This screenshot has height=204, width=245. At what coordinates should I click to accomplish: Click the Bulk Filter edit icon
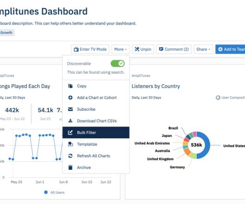tap(70, 132)
